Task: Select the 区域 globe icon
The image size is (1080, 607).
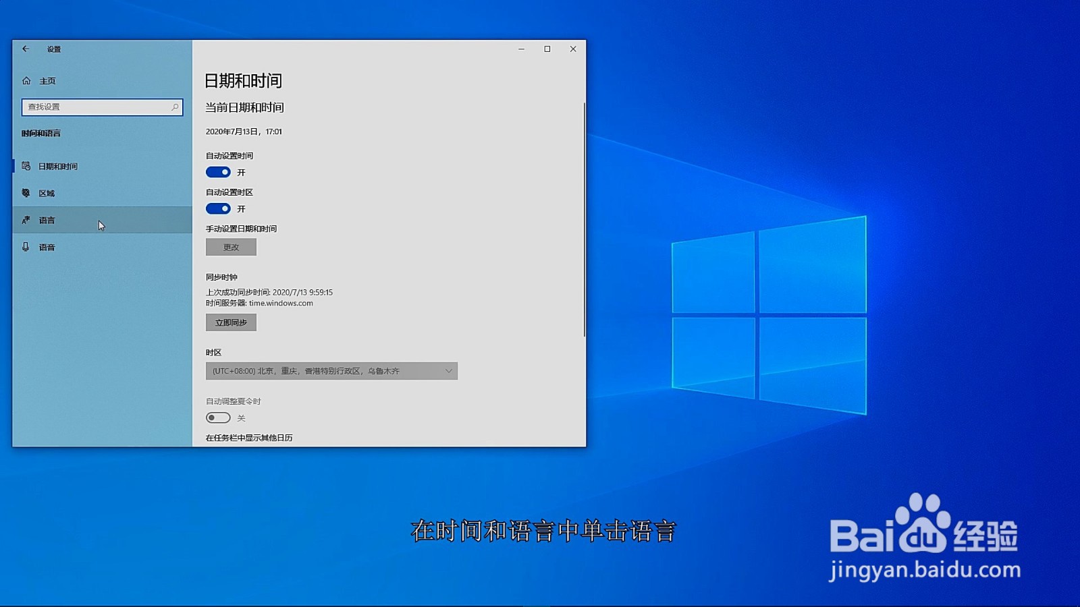Action: (x=26, y=193)
